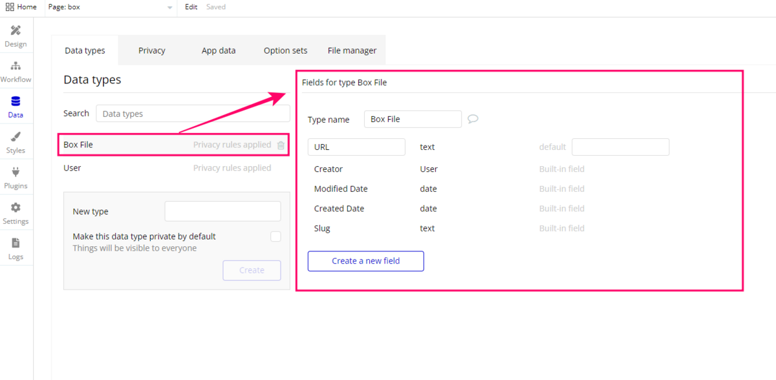The height and width of the screenshot is (380, 776).
Task: Click the Creator field name
Action: click(x=329, y=169)
